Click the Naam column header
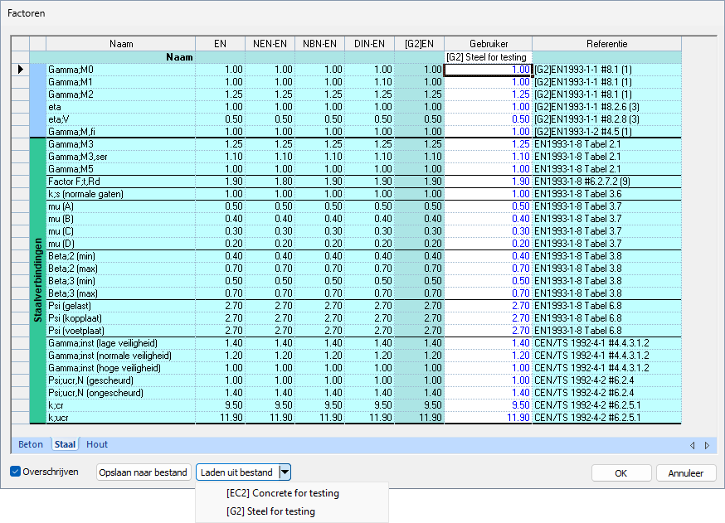Viewport: 725px width, 523px height. point(121,44)
